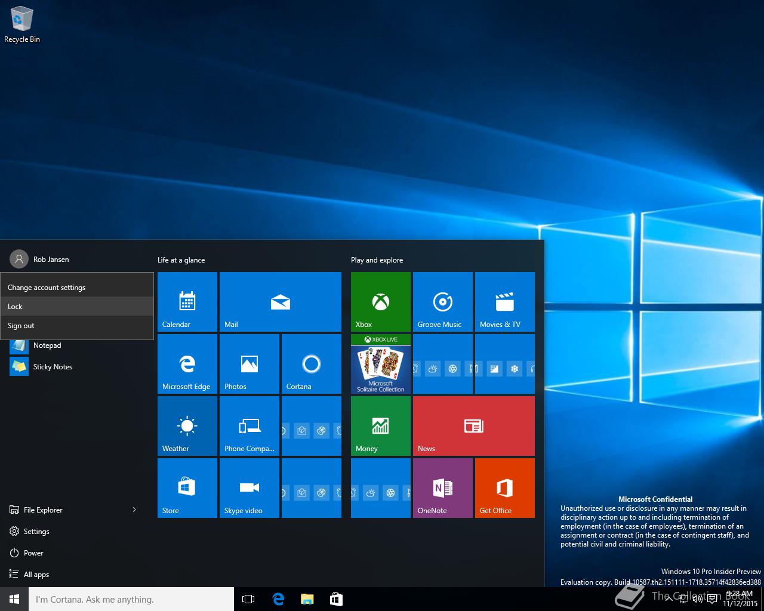Open Recycle Bin on desktop
Image resolution: width=764 pixels, height=611 pixels.
[x=22, y=25]
